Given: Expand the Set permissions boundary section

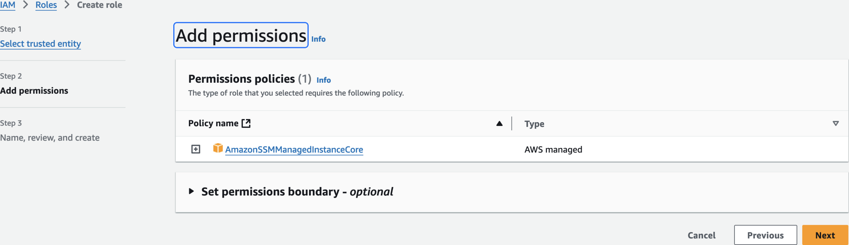Looking at the screenshot, I should pyautogui.click(x=192, y=191).
